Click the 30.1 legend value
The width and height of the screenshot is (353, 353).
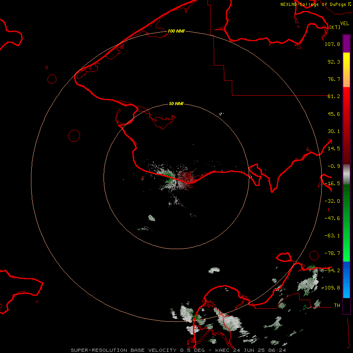pyautogui.click(x=334, y=131)
